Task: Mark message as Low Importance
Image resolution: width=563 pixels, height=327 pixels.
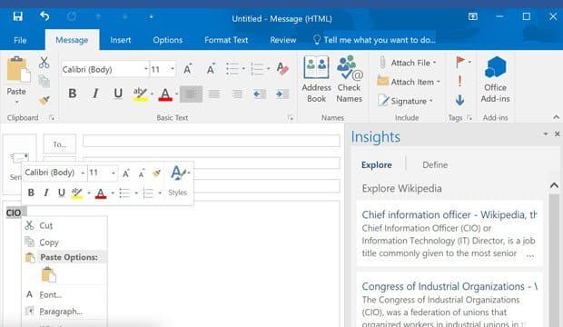Action: tap(460, 100)
